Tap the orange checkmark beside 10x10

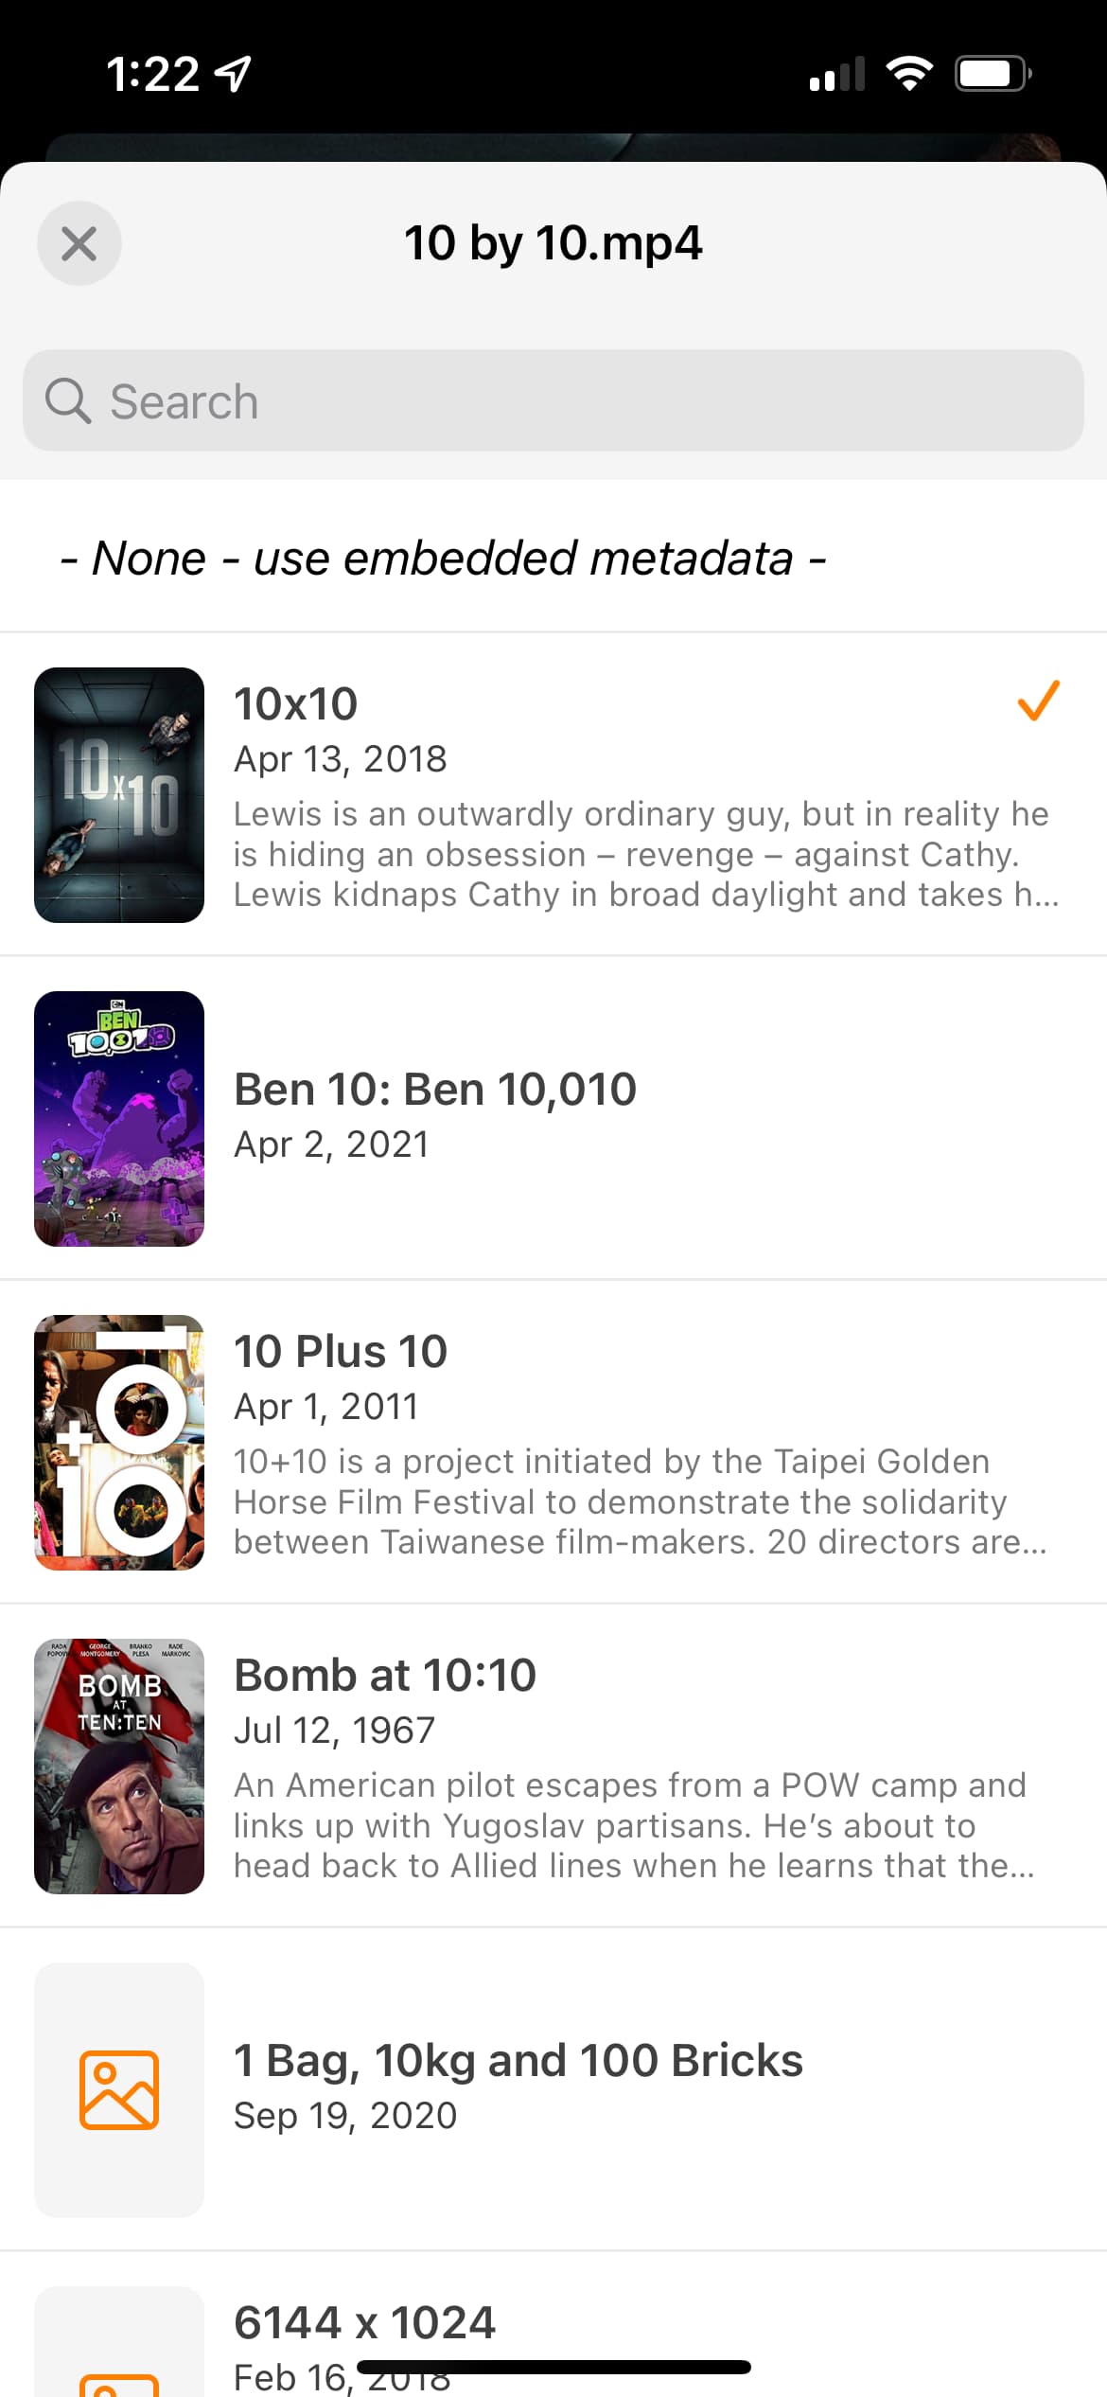[x=1038, y=701]
